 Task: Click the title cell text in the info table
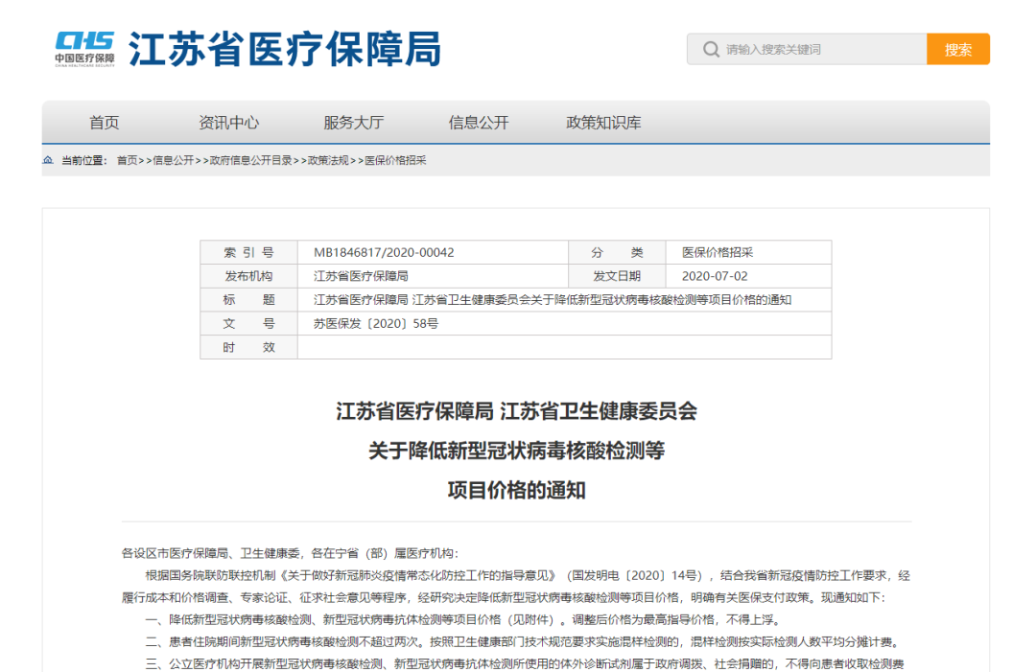pos(553,300)
